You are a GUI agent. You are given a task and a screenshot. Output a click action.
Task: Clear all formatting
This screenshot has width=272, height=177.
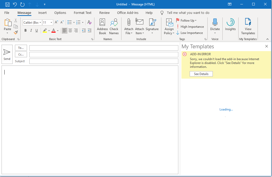click(89, 22)
